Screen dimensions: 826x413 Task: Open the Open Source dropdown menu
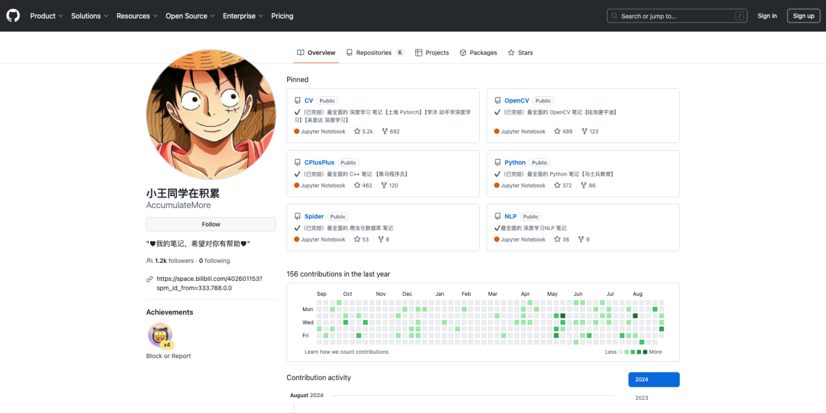tap(190, 16)
